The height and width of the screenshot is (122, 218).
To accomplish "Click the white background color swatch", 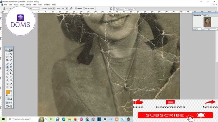I will (x=11, y=95).
